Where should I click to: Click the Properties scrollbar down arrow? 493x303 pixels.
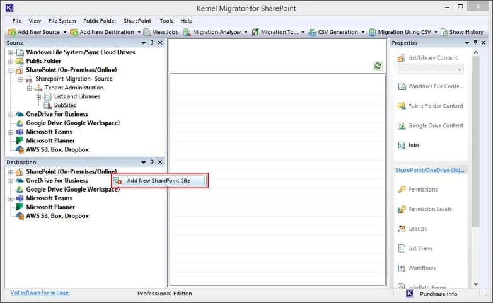[x=476, y=284]
